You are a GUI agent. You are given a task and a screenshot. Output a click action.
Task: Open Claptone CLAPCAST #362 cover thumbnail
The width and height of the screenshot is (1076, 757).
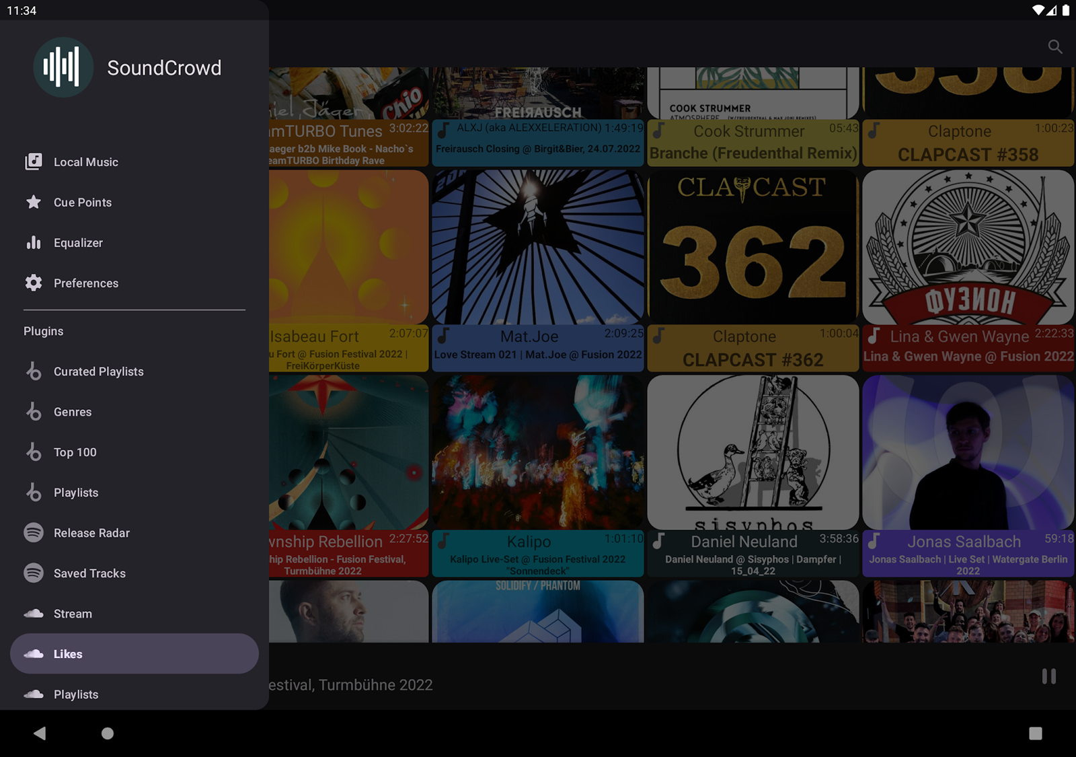pos(753,247)
